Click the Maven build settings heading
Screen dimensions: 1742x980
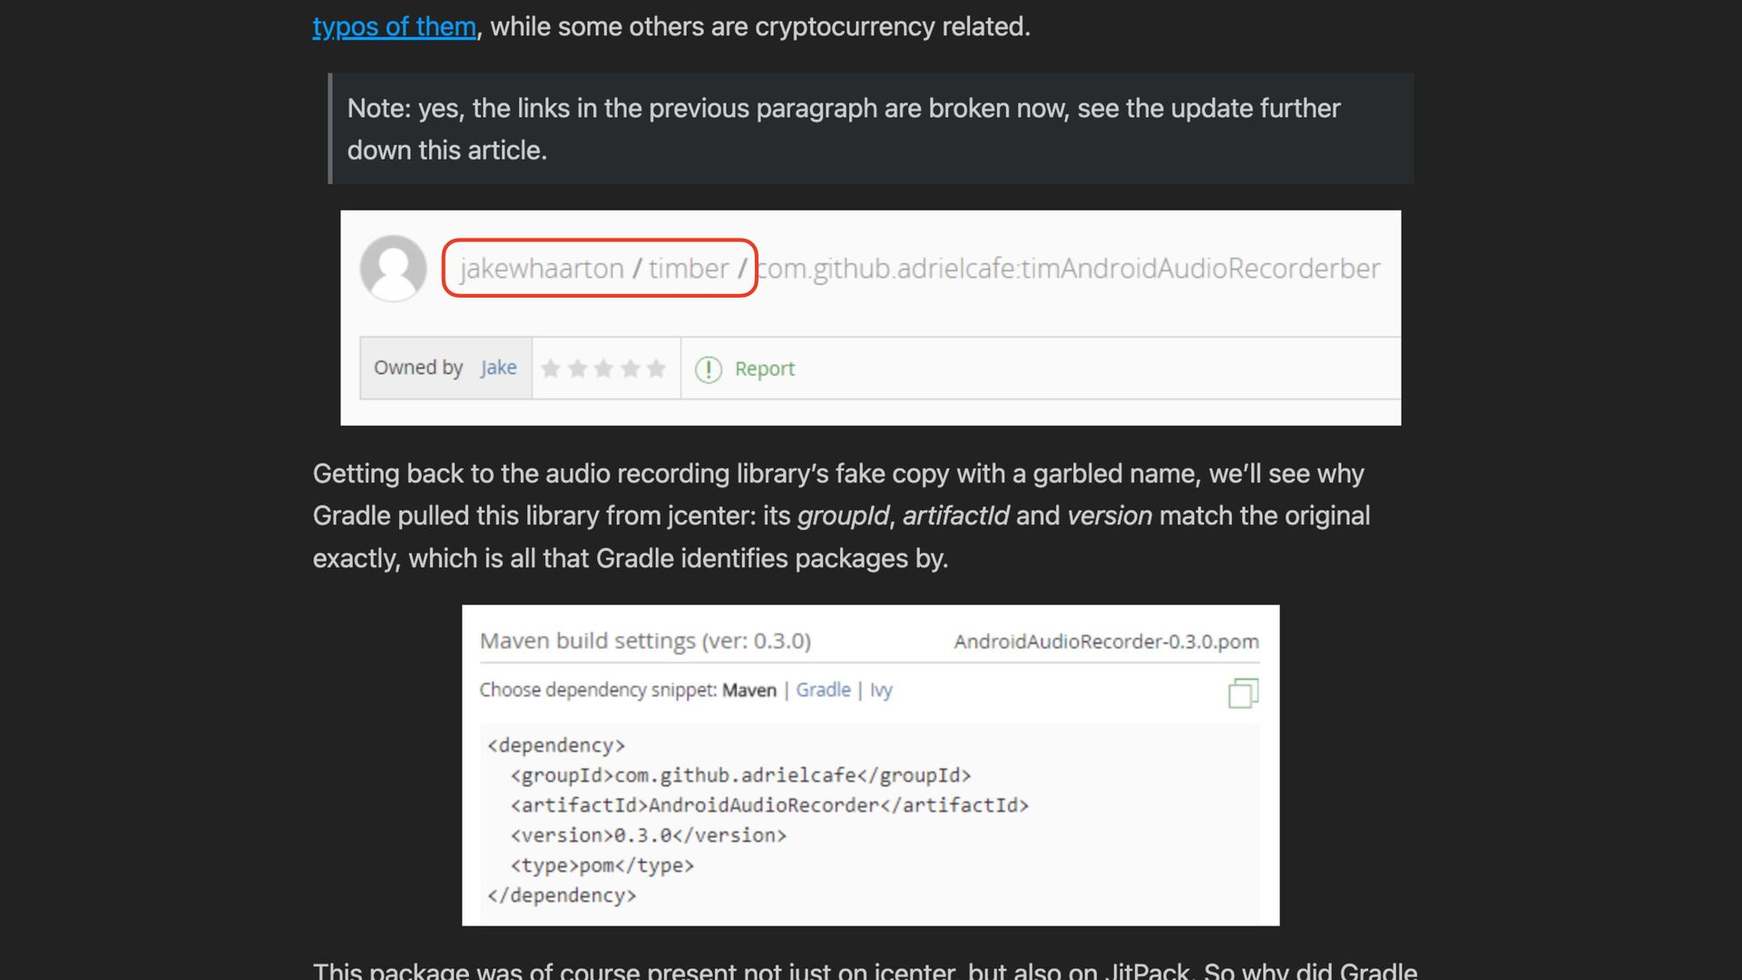tap(644, 642)
